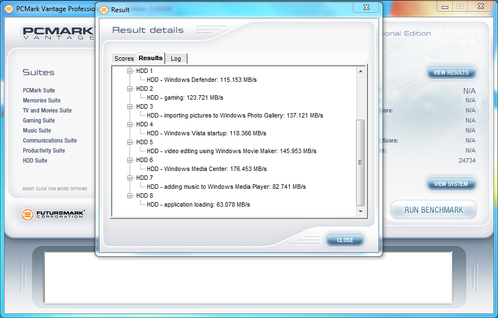Image resolution: width=498 pixels, height=318 pixels.
Task: Select TV and Movies Suite
Action: tap(47, 110)
